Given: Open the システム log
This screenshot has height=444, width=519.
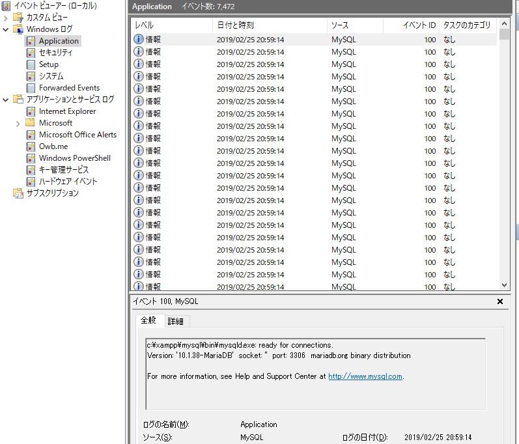Looking at the screenshot, I should [51, 76].
